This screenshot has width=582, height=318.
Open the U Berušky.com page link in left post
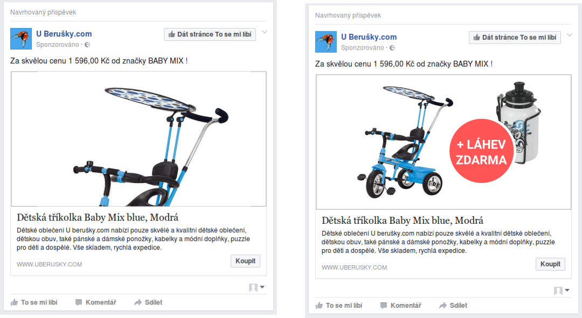pyautogui.click(x=64, y=34)
